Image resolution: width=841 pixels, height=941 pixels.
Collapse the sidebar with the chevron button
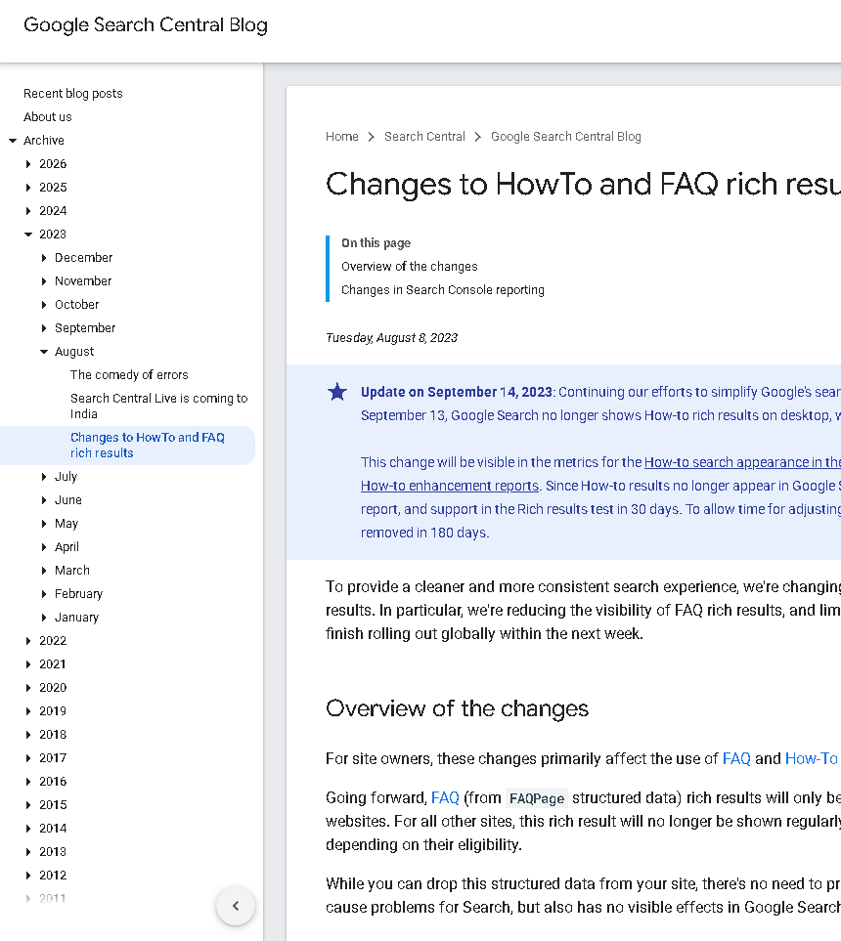[x=236, y=906]
